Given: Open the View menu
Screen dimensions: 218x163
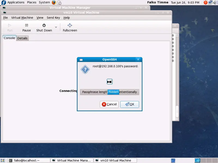Looking at the screenshot, I should click(x=40, y=18).
